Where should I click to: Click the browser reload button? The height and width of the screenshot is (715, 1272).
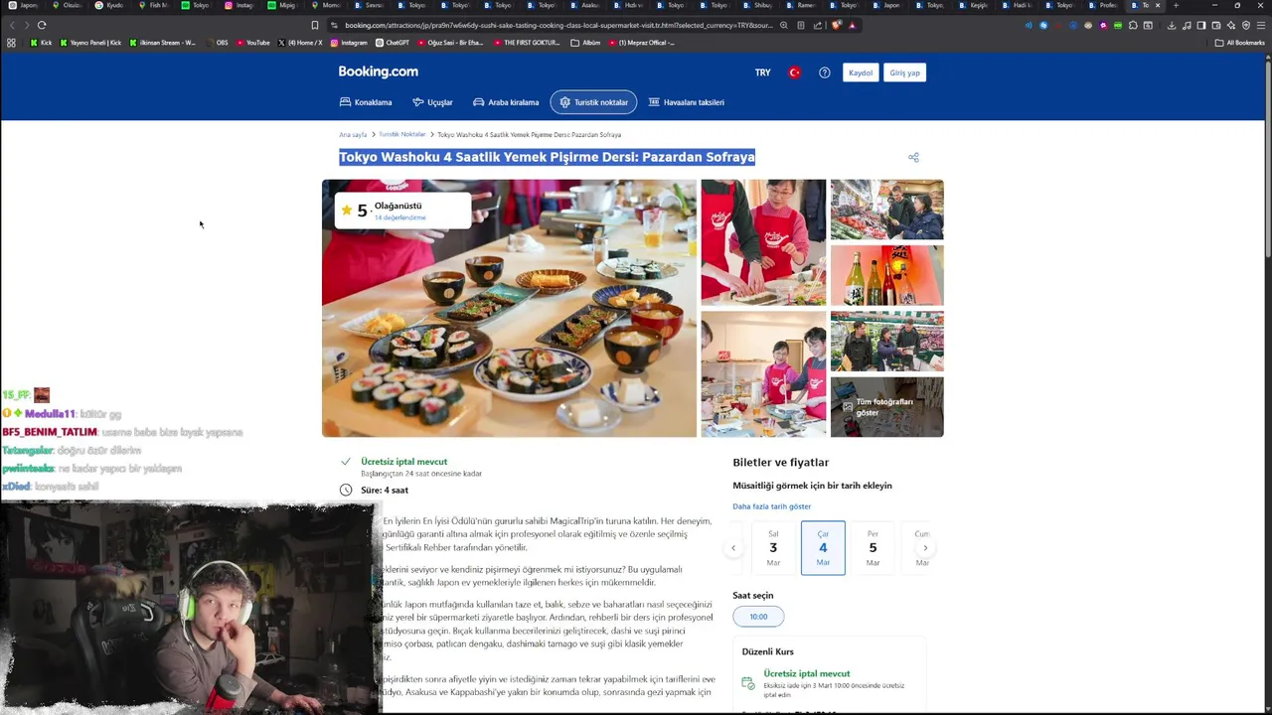(x=42, y=25)
